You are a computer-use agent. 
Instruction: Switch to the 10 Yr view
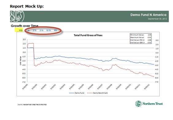[48, 30]
